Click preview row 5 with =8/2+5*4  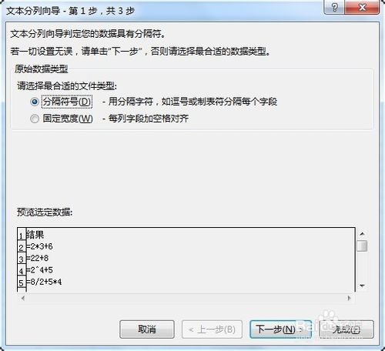click(186, 282)
